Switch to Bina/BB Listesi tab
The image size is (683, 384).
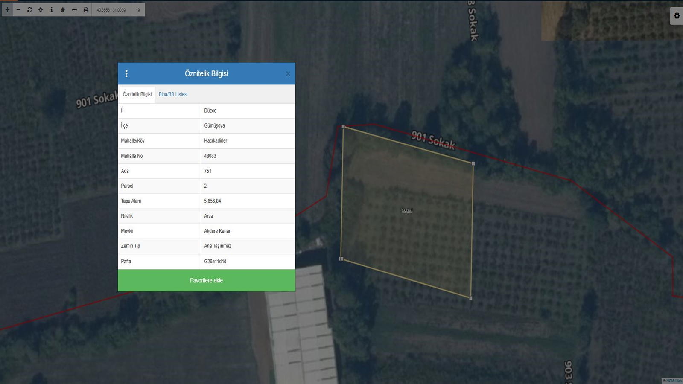point(173,94)
